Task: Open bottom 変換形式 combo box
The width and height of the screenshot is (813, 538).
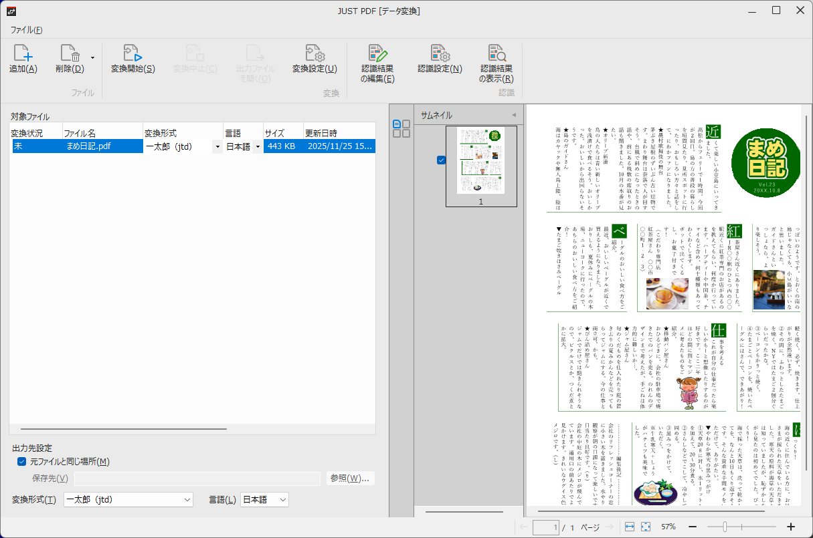Action: point(128,499)
